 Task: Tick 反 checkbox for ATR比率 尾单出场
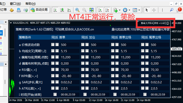(147, 88)
